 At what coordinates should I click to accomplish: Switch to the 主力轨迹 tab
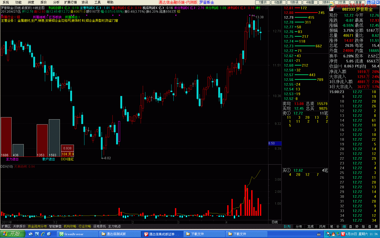click(x=114, y=226)
